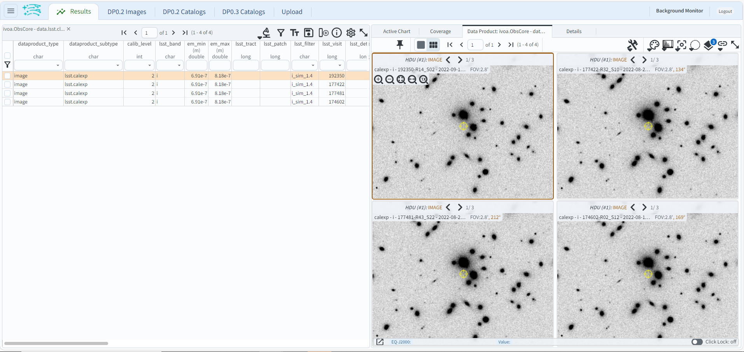Open the image tools drop down

(632, 45)
